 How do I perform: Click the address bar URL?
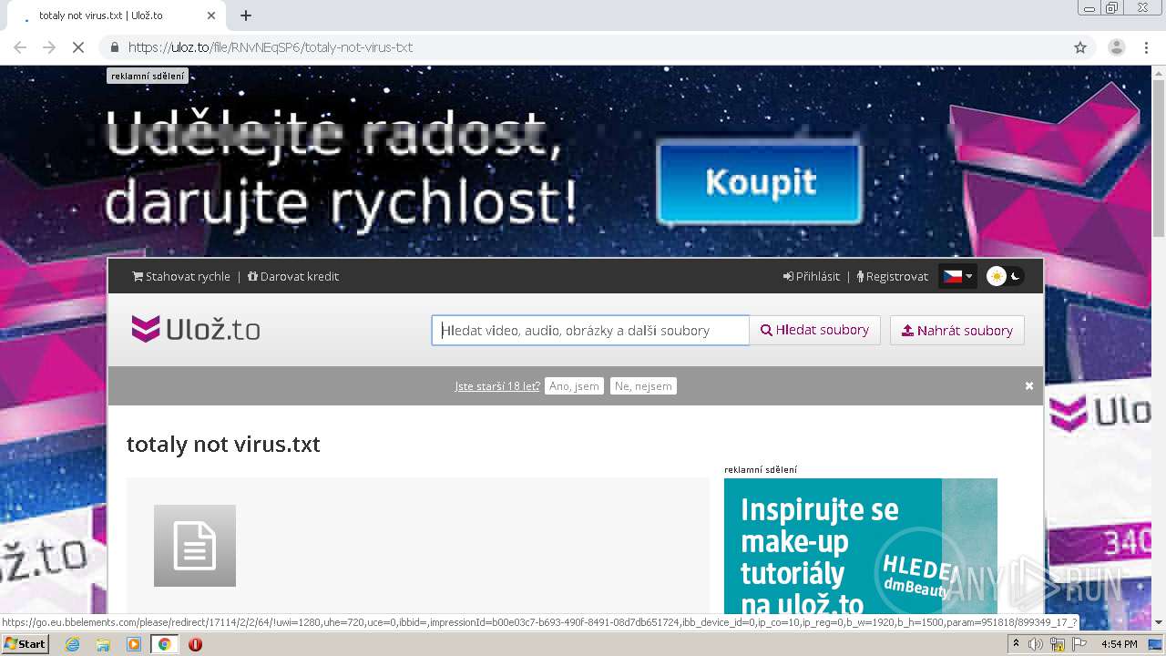click(271, 47)
